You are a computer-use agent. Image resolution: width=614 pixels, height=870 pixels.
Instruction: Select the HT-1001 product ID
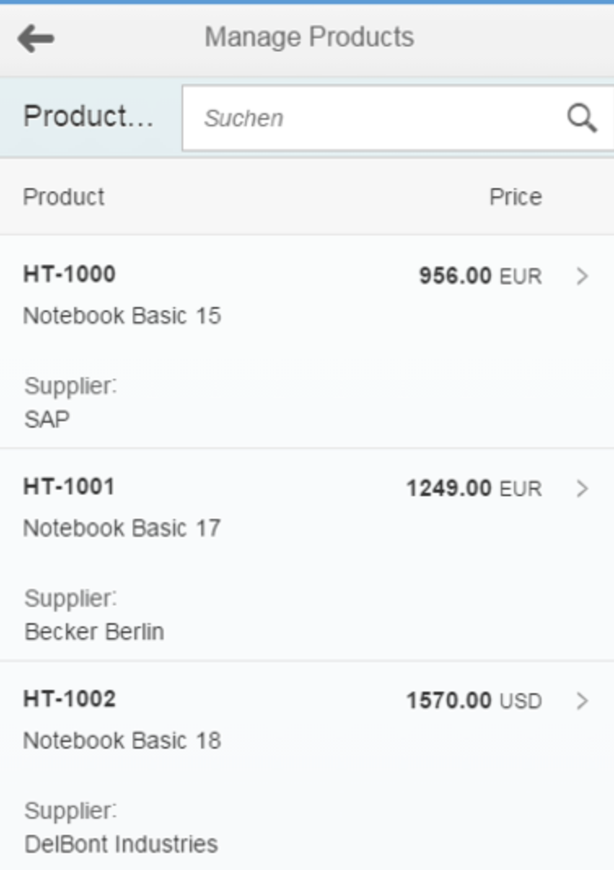[x=68, y=486]
